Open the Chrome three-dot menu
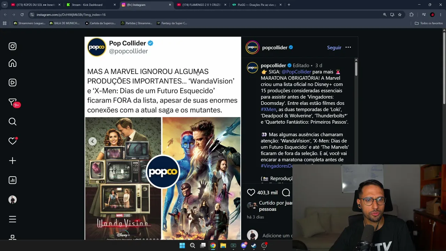 (x=441, y=15)
